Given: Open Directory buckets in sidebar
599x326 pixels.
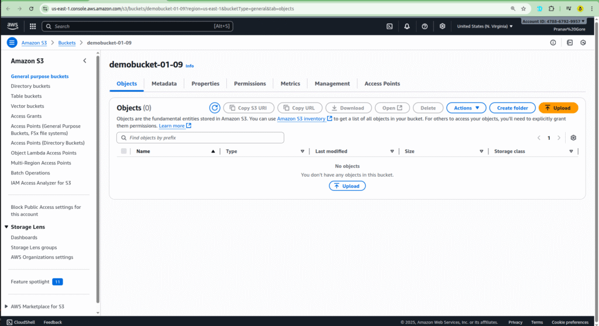Looking at the screenshot, I should (x=30, y=86).
